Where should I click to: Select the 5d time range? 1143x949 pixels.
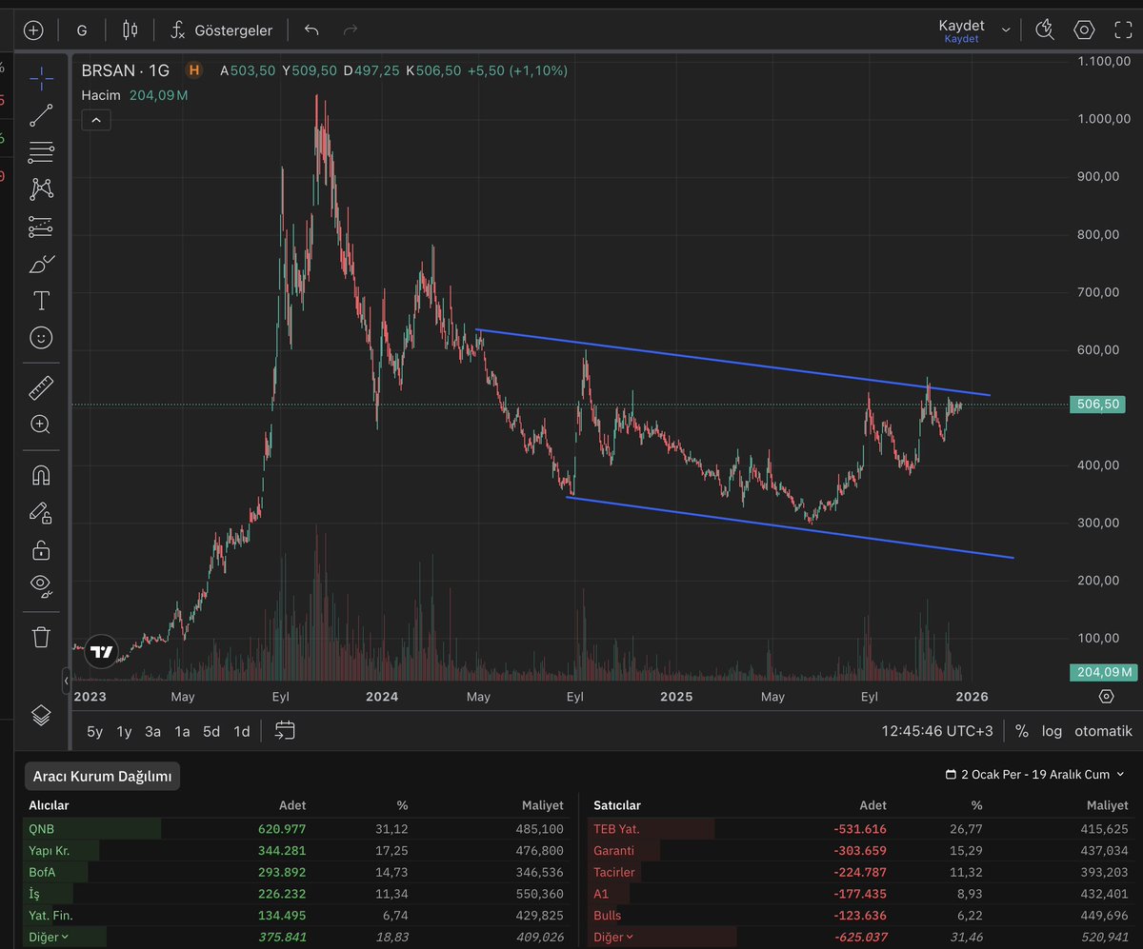211,731
